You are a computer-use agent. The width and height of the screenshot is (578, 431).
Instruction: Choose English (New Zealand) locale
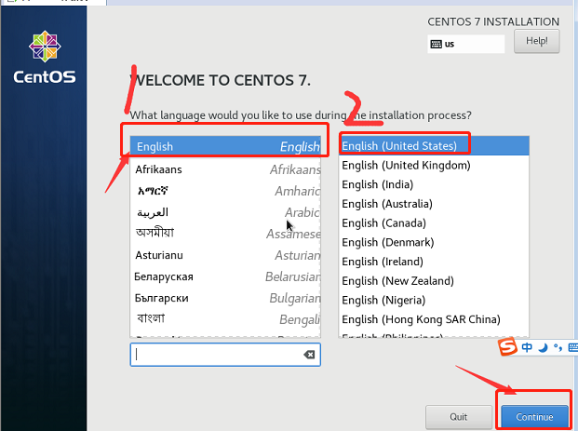coord(434,281)
